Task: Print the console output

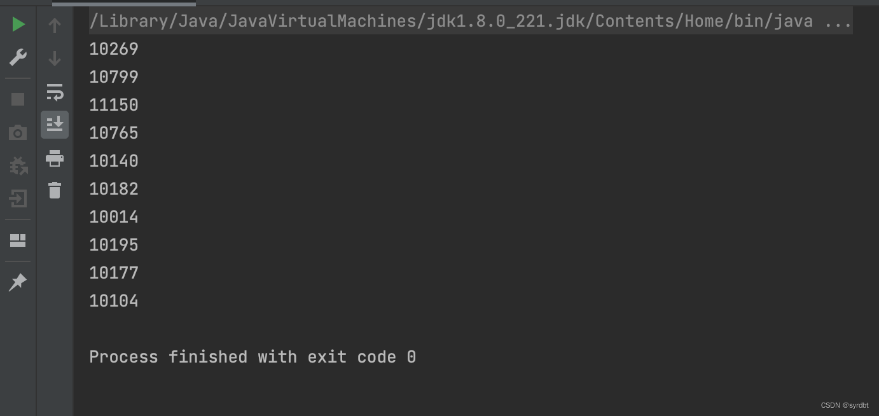Action: click(x=55, y=158)
